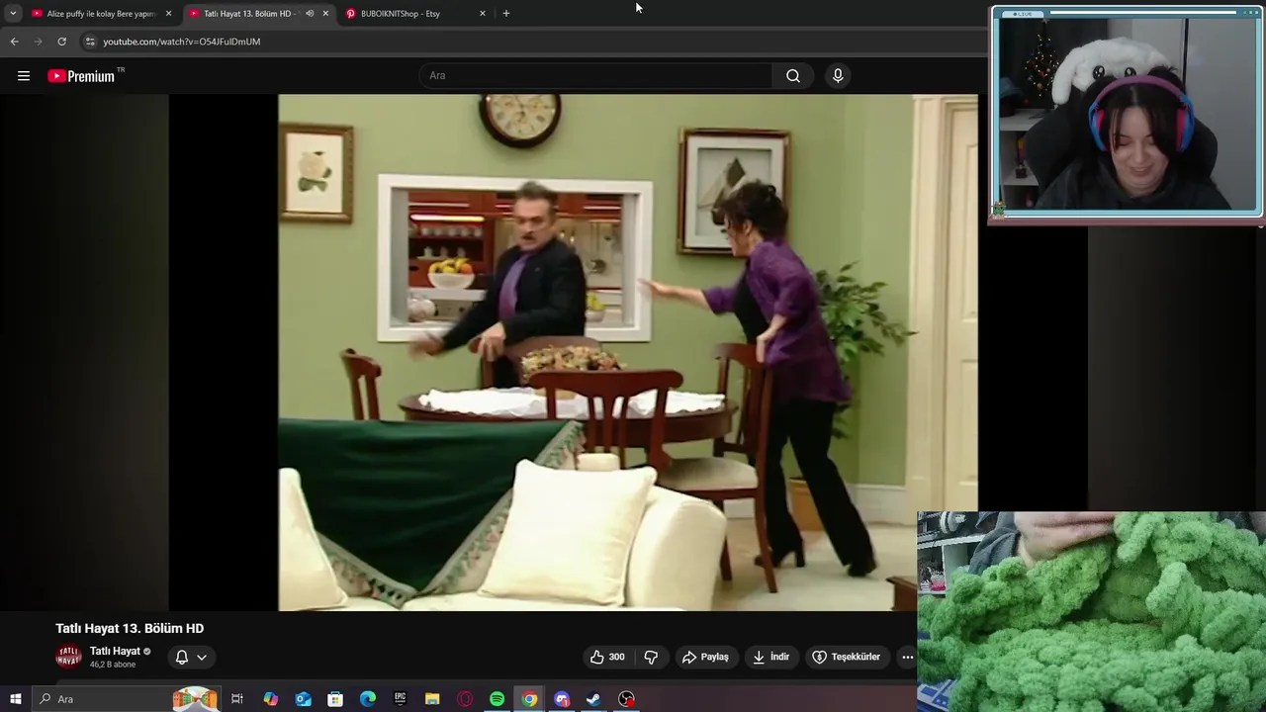Screen dimensions: 1266x712
Task: Close the BUBOIKNITShop Etsy tab
Action: coord(483,14)
